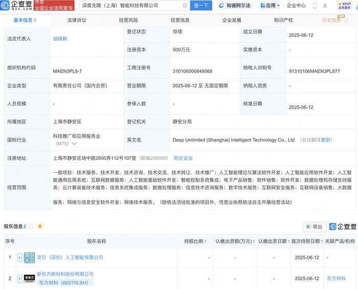
Task: Open related product link 东方材料
Action: (x=336, y=278)
